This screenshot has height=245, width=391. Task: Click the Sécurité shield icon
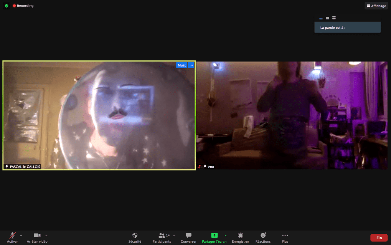click(x=135, y=235)
